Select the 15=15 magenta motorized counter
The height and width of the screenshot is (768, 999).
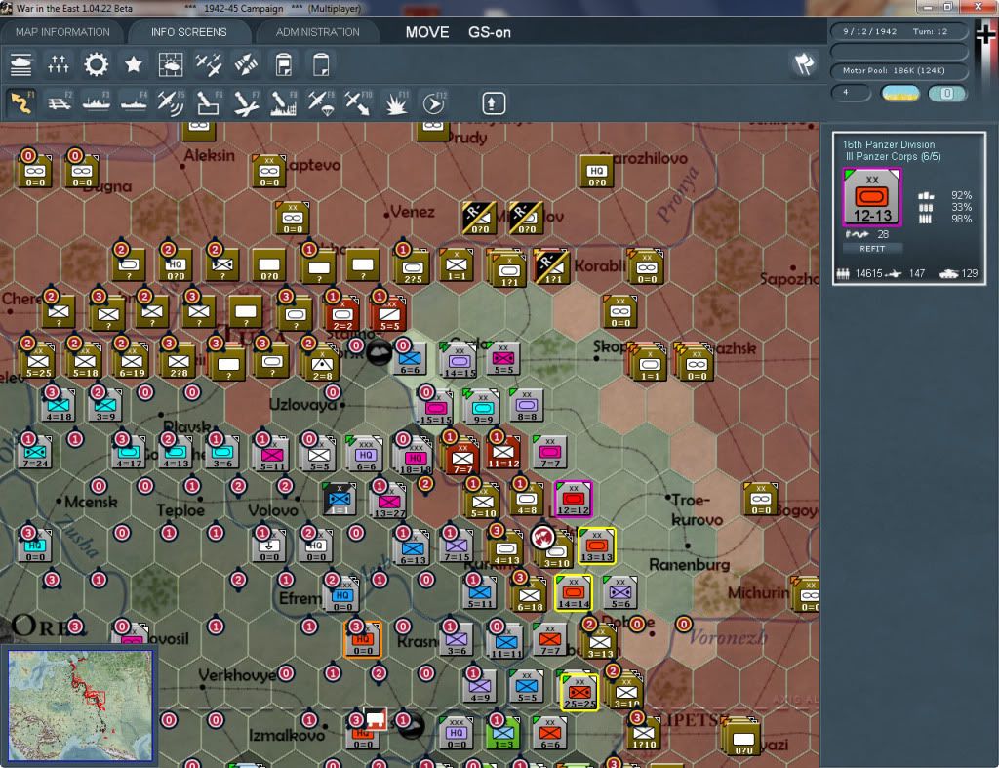(x=436, y=408)
